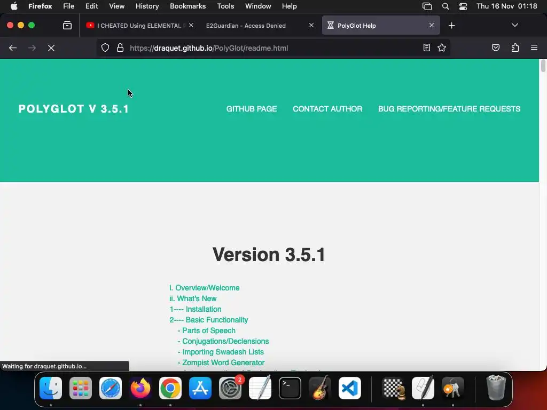547x410 pixels.
Task: Open Trash from the Dock
Action: 496,388
